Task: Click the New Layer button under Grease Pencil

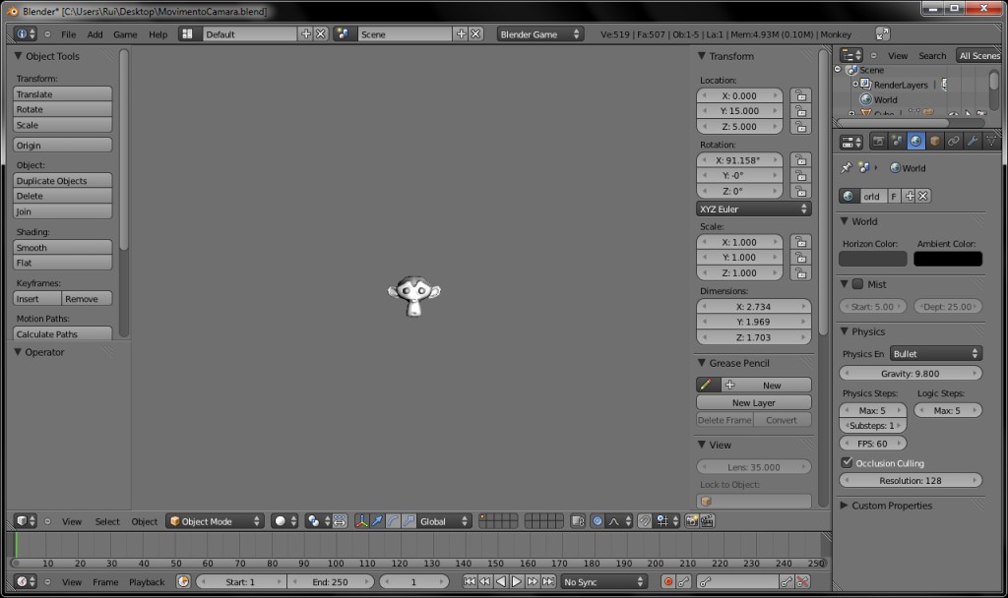Action: click(753, 401)
